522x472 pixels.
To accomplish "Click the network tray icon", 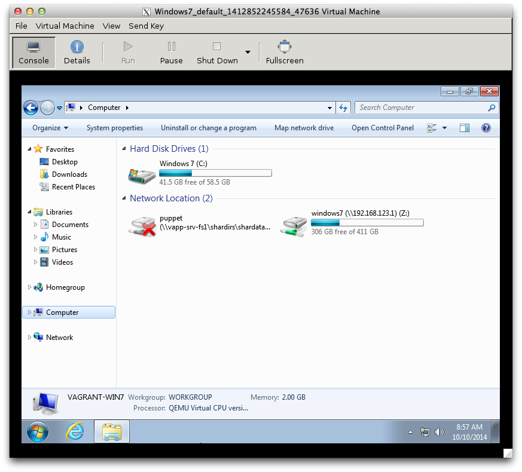I will pyautogui.click(x=425, y=432).
